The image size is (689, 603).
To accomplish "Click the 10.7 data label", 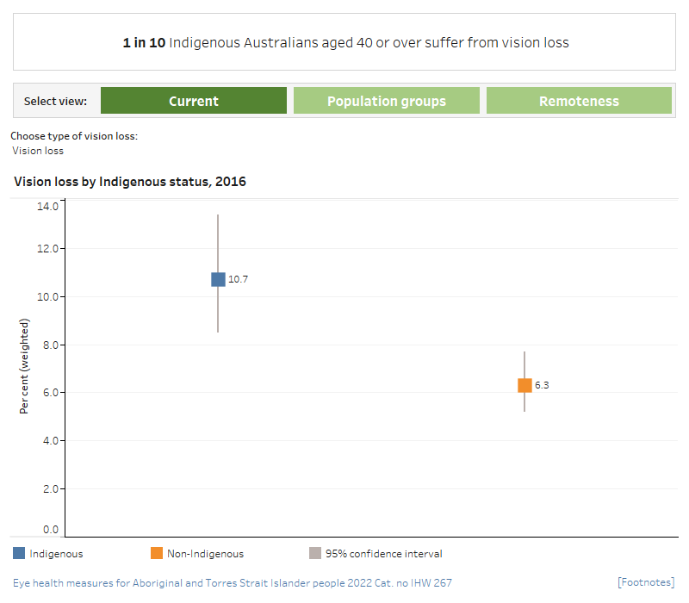I will [x=239, y=279].
